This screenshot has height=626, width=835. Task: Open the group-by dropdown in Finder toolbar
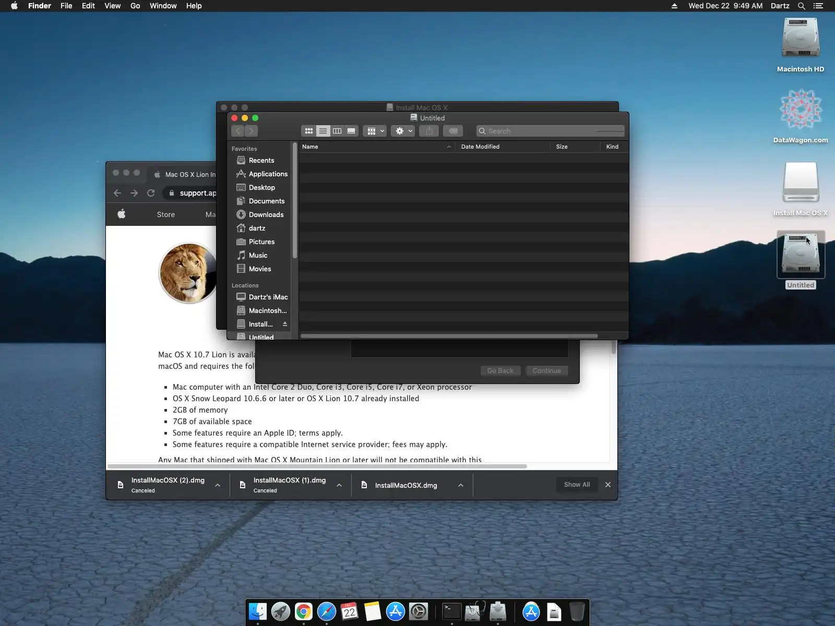coord(375,131)
